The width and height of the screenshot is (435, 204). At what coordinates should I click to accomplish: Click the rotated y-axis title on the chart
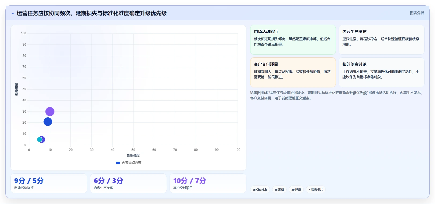coord(16,89)
